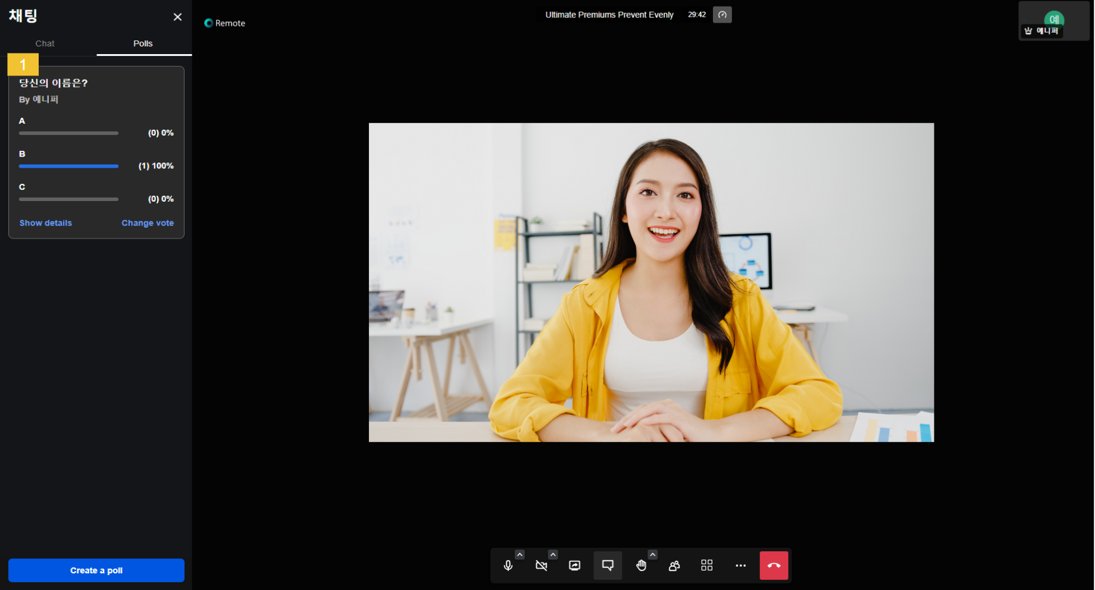Open connection performance speedometer icon
Screen dimensions: 1095x590
tap(722, 15)
